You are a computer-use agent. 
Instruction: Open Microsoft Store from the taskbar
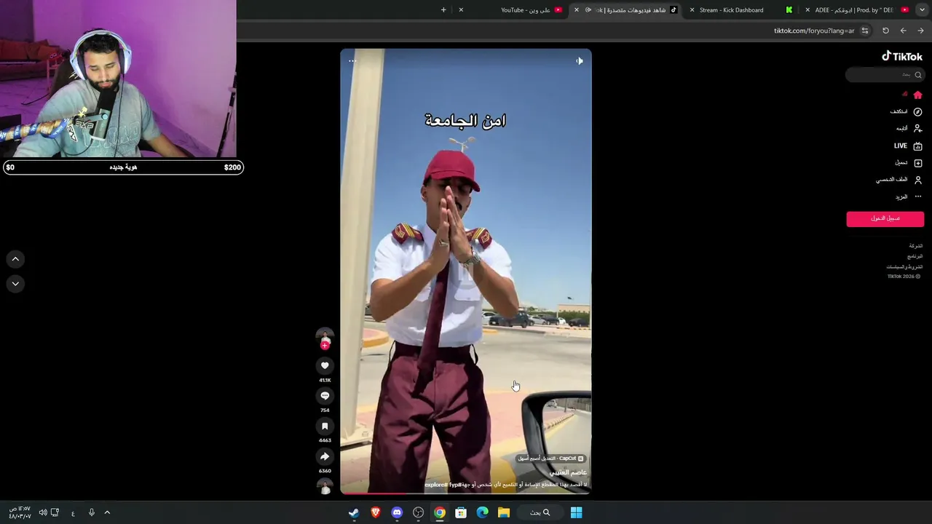[461, 512]
